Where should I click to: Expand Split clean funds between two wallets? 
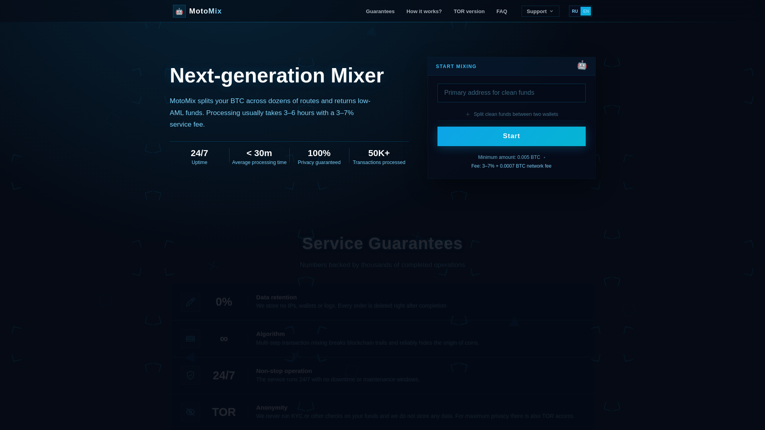coord(512,114)
